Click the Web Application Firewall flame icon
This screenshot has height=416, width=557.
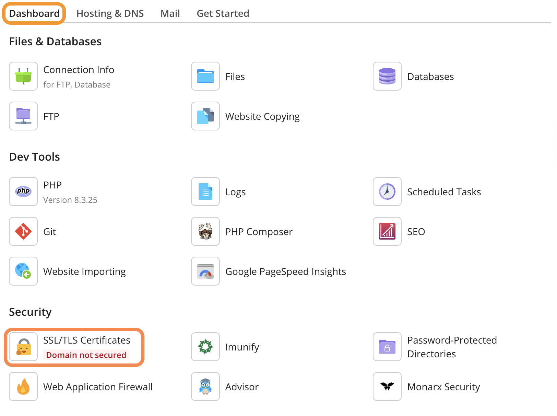point(23,386)
